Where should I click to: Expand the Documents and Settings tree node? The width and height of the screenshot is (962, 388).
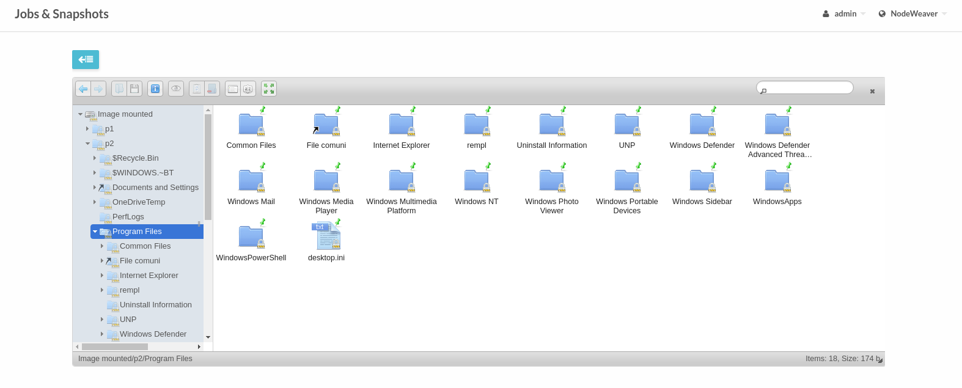coord(95,188)
